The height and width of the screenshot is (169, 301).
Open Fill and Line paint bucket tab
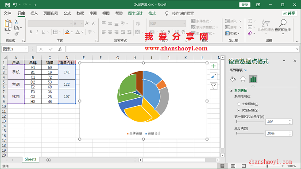233,79
